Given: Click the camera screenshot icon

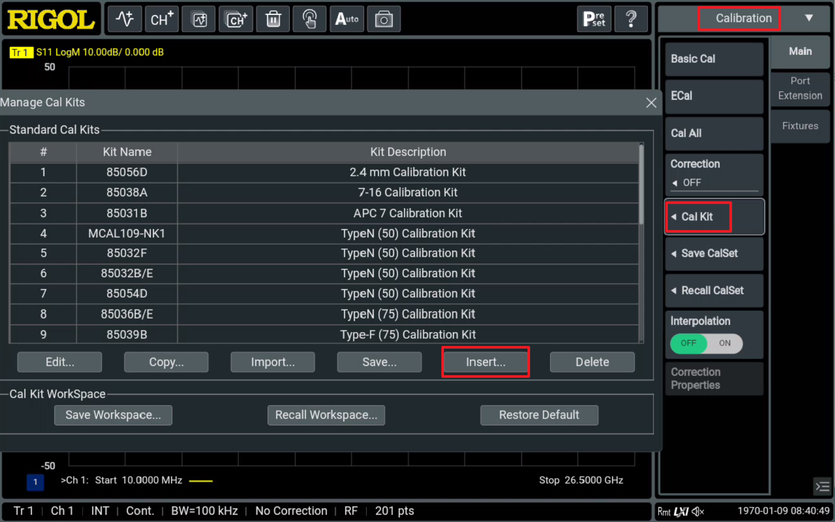Looking at the screenshot, I should tap(384, 19).
